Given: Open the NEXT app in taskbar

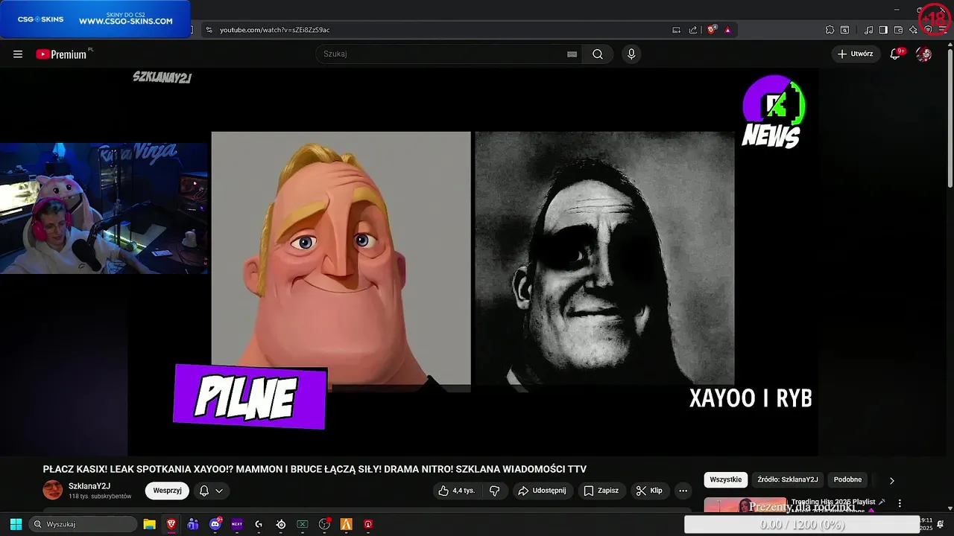Looking at the screenshot, I should click(x=237, y=524).
